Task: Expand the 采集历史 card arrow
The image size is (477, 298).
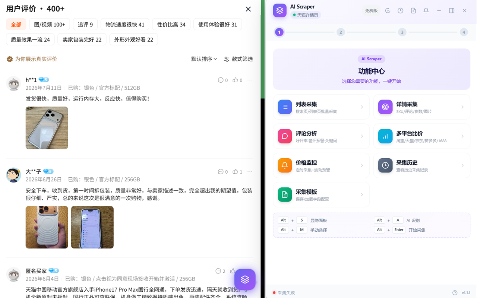Action: point(462,165)
